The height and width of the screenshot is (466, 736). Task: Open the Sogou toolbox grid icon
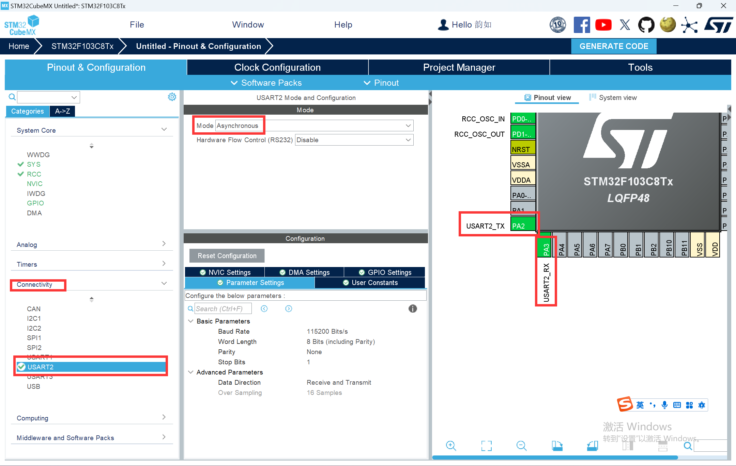689,405
